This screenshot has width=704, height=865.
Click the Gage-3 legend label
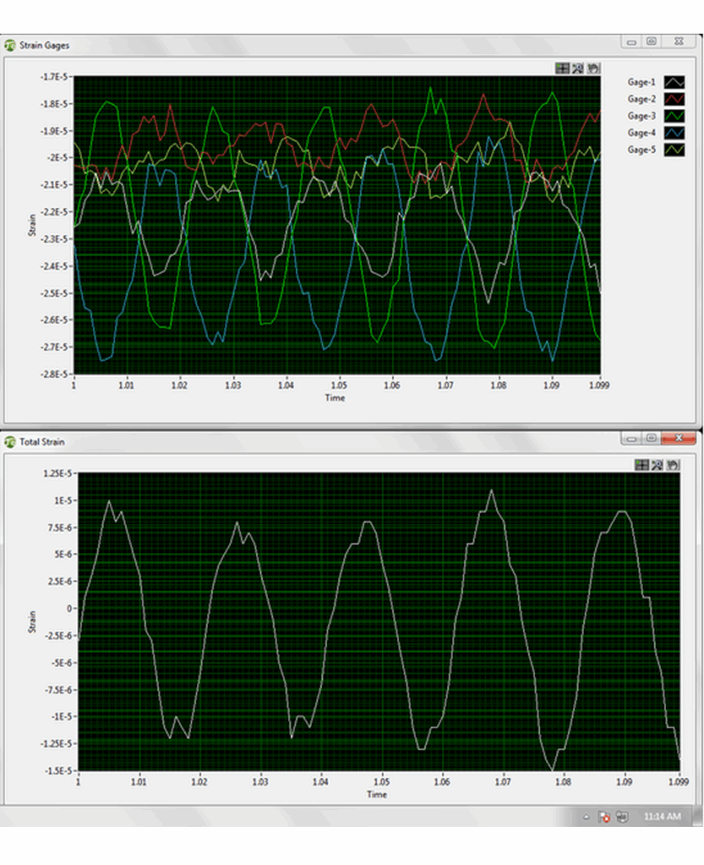coord(641,116)
